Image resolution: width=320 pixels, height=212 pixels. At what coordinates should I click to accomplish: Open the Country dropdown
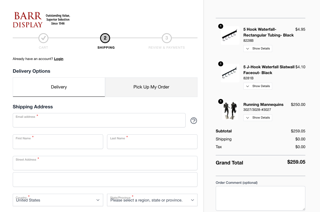coord(58,200)
